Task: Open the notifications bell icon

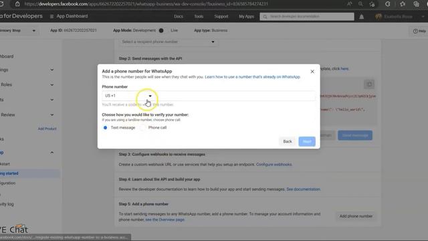Action: pyautogui.click(x=361, y=17)
